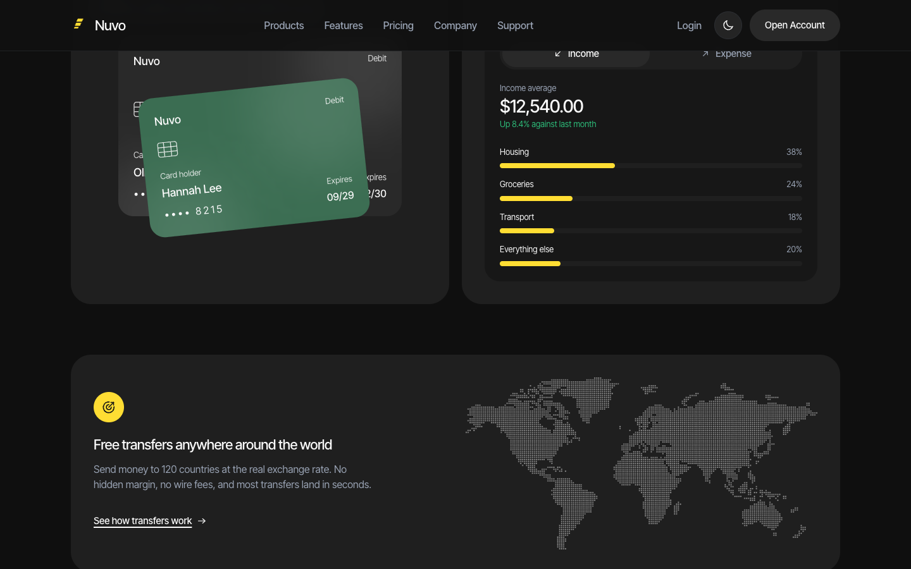This screenshot has height=569, width=911.
Task: Click the 38% value
Action: click(794, 152)
